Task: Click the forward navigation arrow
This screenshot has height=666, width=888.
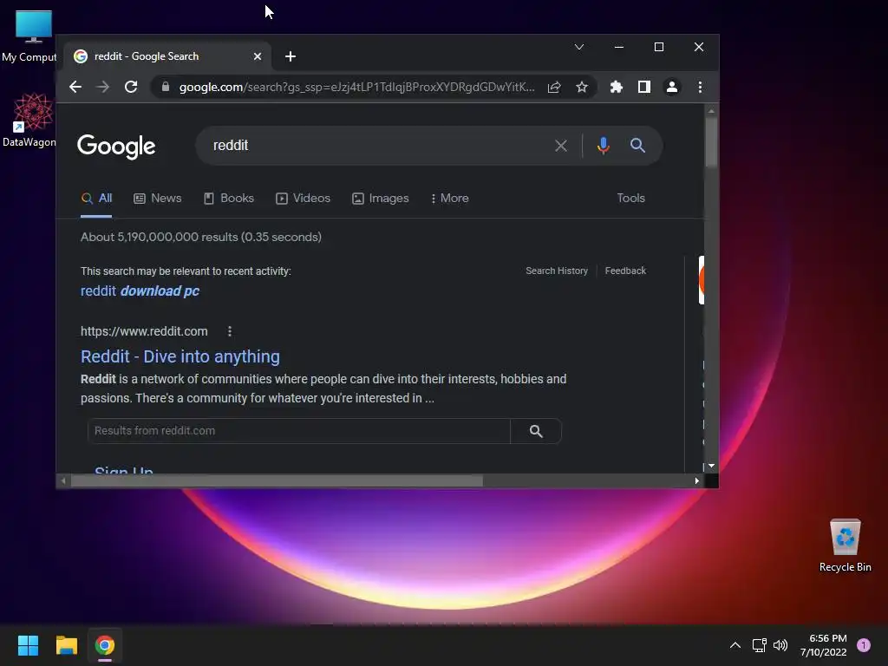Action: coord(103,87)
